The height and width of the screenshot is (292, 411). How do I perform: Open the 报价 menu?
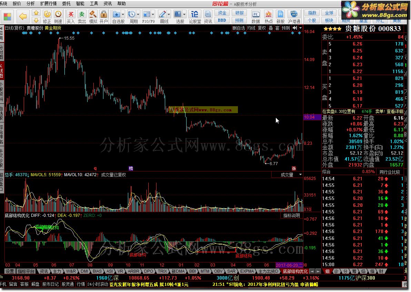point(17,4)
